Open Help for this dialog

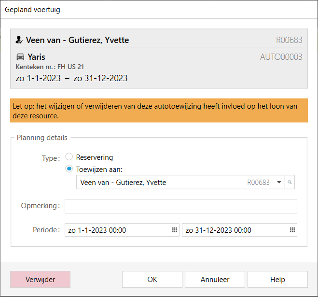coord(277,280)
